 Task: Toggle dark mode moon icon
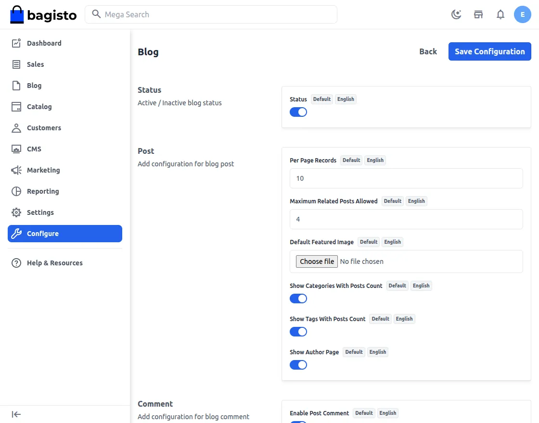click(x=456, y=14)
